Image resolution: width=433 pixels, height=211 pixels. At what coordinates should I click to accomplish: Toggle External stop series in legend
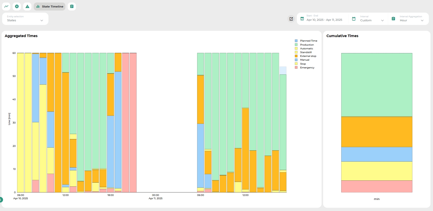click(308, 56)
